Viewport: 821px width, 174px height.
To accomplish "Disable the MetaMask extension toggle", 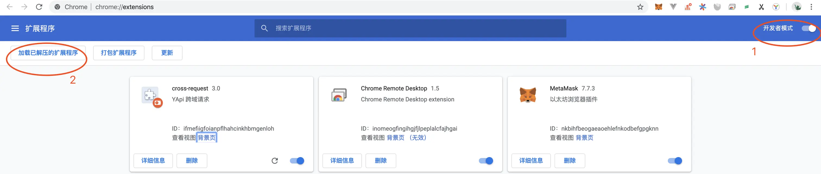I will pos(675,161).
